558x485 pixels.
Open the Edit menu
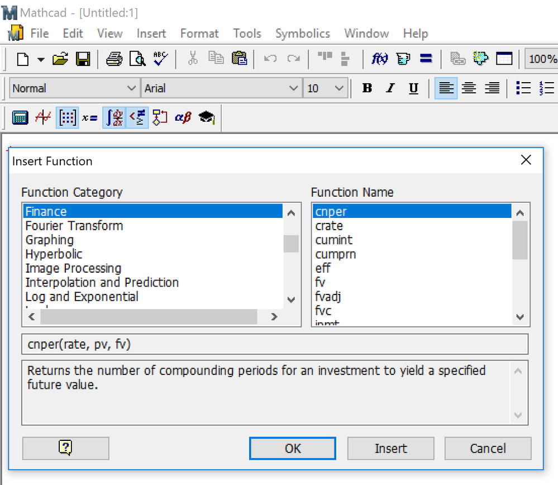point(73,34)
